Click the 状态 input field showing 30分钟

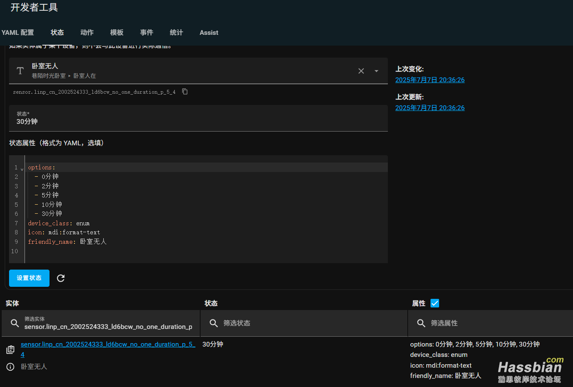198,118
